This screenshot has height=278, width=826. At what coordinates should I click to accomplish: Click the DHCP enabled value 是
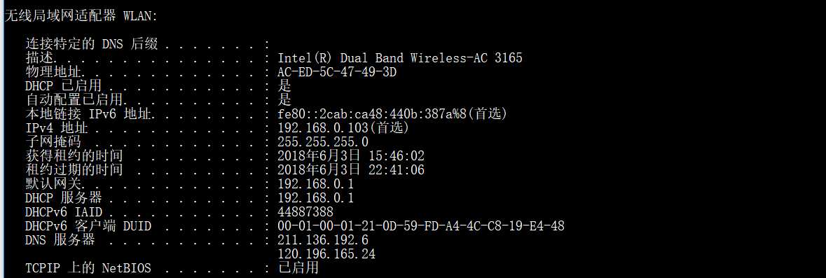click(x=284, y=86)
